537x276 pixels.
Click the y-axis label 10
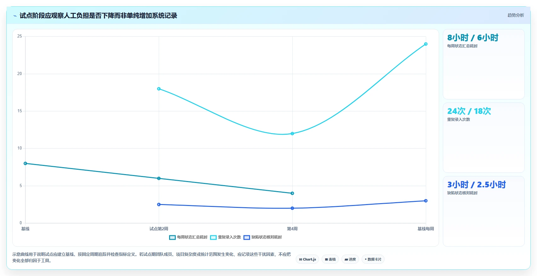20,148
